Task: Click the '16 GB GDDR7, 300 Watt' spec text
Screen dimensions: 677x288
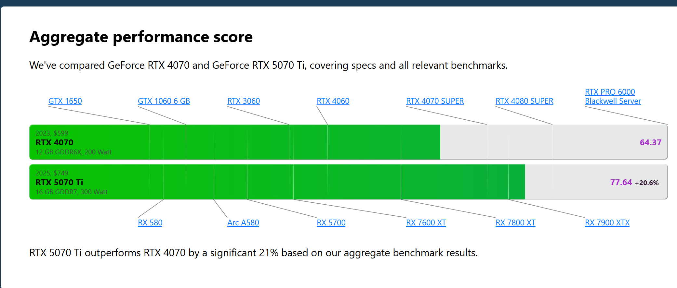Action: (72, 192)
